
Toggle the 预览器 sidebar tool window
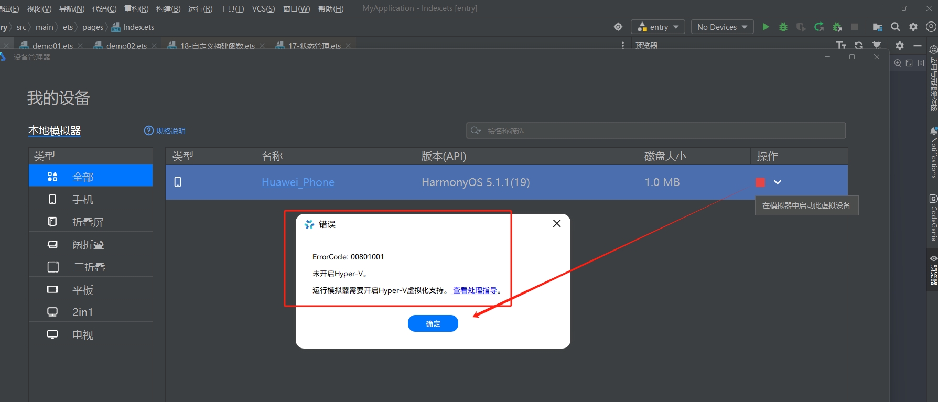click(x=933, y=269)
